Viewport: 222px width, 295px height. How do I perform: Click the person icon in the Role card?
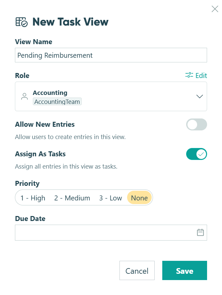(x=24, y=96)
